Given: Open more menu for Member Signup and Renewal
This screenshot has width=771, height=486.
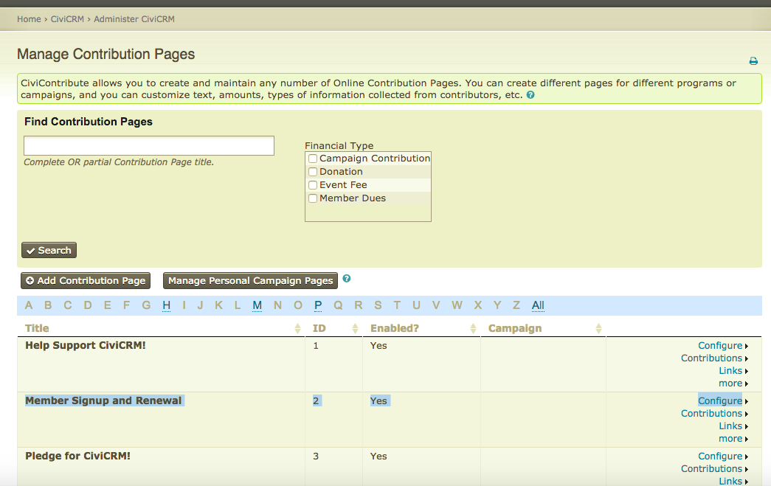Looking at the screenshot, I should click(733, 439).
